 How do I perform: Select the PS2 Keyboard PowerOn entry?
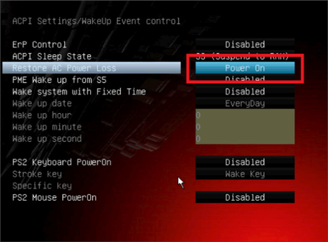(x=62, y=162)
